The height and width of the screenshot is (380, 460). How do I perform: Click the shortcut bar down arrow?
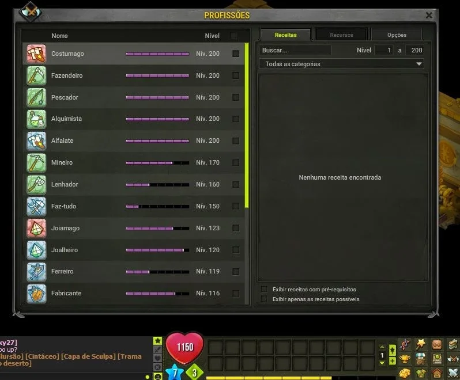[x=382, y=363]
